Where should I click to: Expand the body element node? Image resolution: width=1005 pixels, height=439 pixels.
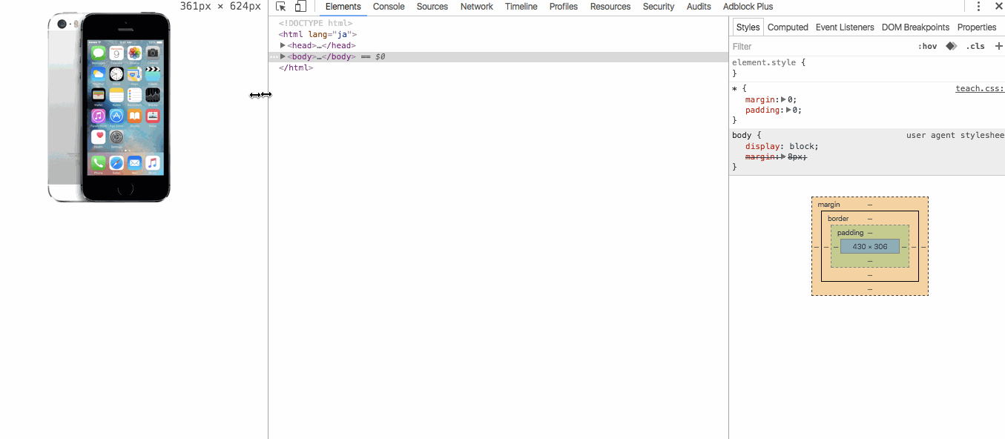click(x=283, y=57)
